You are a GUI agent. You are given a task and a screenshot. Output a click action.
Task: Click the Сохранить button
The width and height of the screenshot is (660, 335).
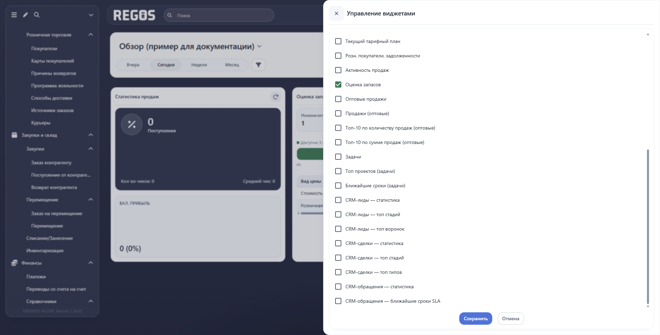click(x=476, y=319)
